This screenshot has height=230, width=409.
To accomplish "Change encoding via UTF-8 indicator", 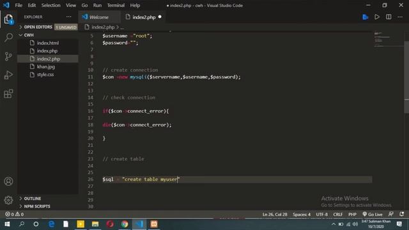I will click(x=322, y=214).
